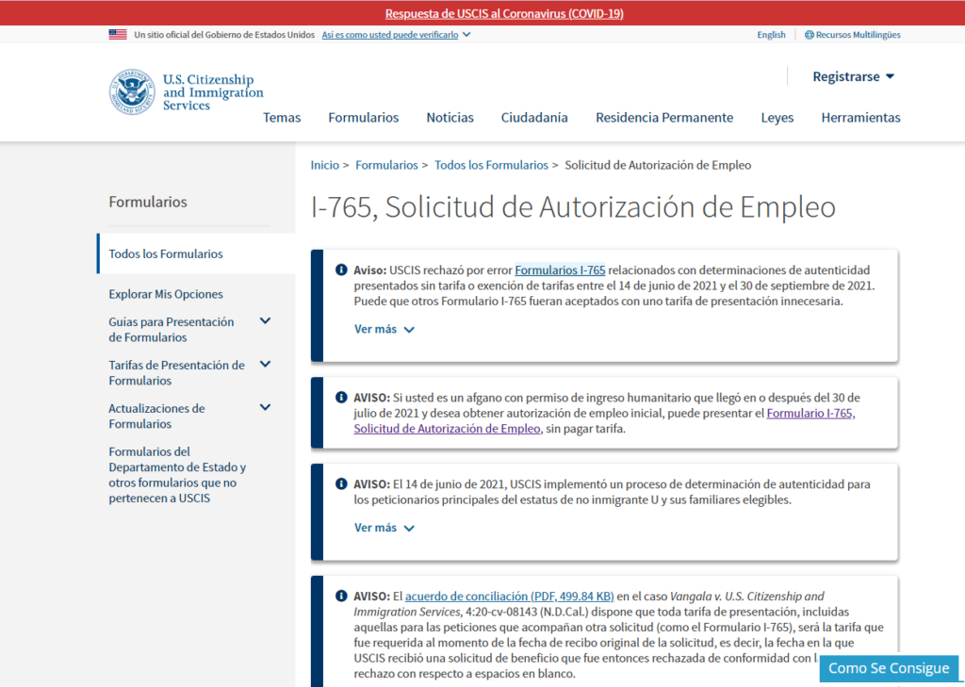Click info icon of Vangala settlement notice
965x687 pixels.
click(x=341, y=596)
